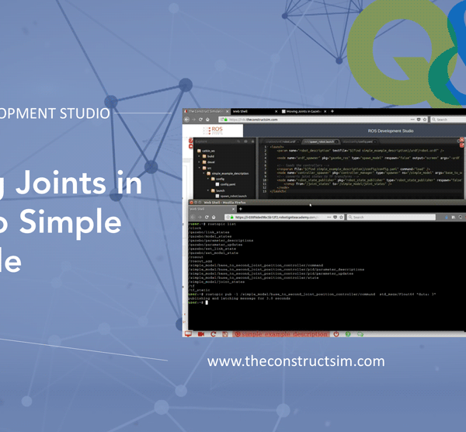Screen dimensions: 466x432
Task: Click the save disk icon in bottom toolbar
Action: (x=225, y=334)
